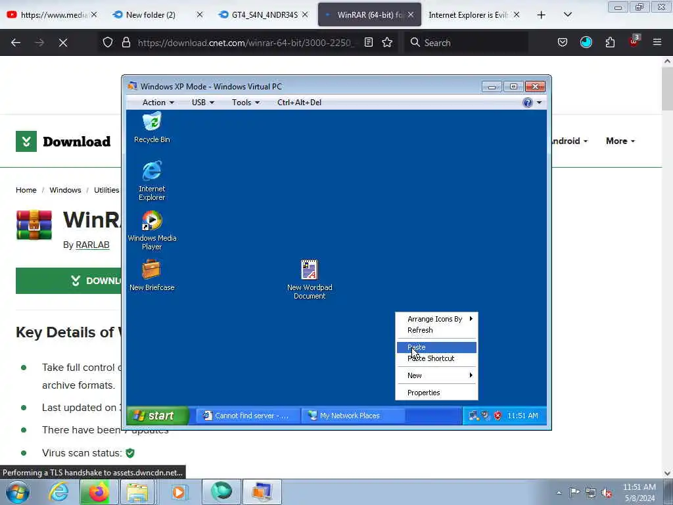Viewport: 673px width, 505px height.
Task: Open Windows Explorer folder taskbar icon
Action: click(137, 492)
